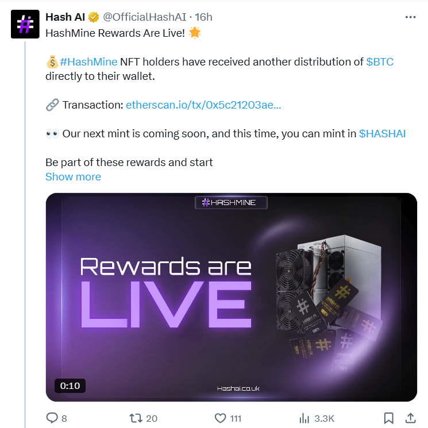The height and width of the screenshot is (428, 428).
Task: Open the #HashMine hashtag link
Action: coord(88,61)
